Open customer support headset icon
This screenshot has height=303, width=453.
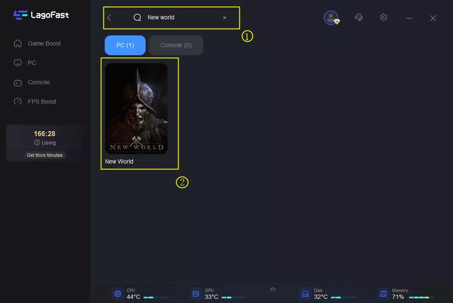(x=358, y=18)
